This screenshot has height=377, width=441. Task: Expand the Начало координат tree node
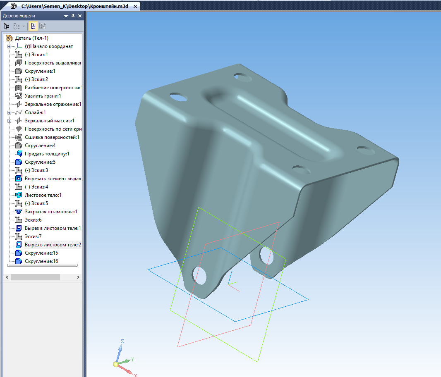pyautogui.click(x=9, y=46)
